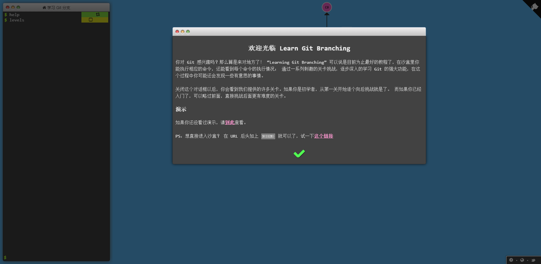This screenshot has width=541, height=264.
Task: Close the welcome dialog with the red button
Action: [x=177, y=32]
